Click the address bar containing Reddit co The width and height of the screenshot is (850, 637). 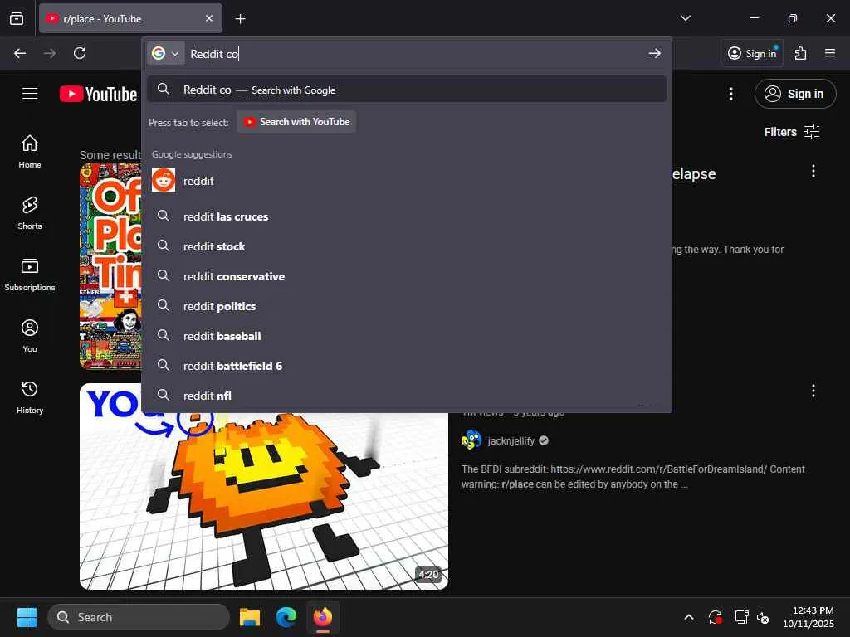coord(415,54)
